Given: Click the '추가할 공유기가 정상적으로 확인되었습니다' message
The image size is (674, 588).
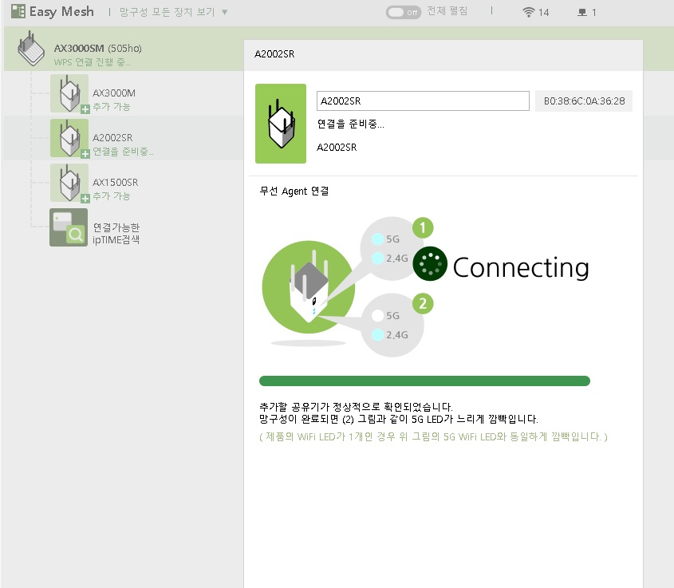Looking at the screenshot, I should coord(356,407).
